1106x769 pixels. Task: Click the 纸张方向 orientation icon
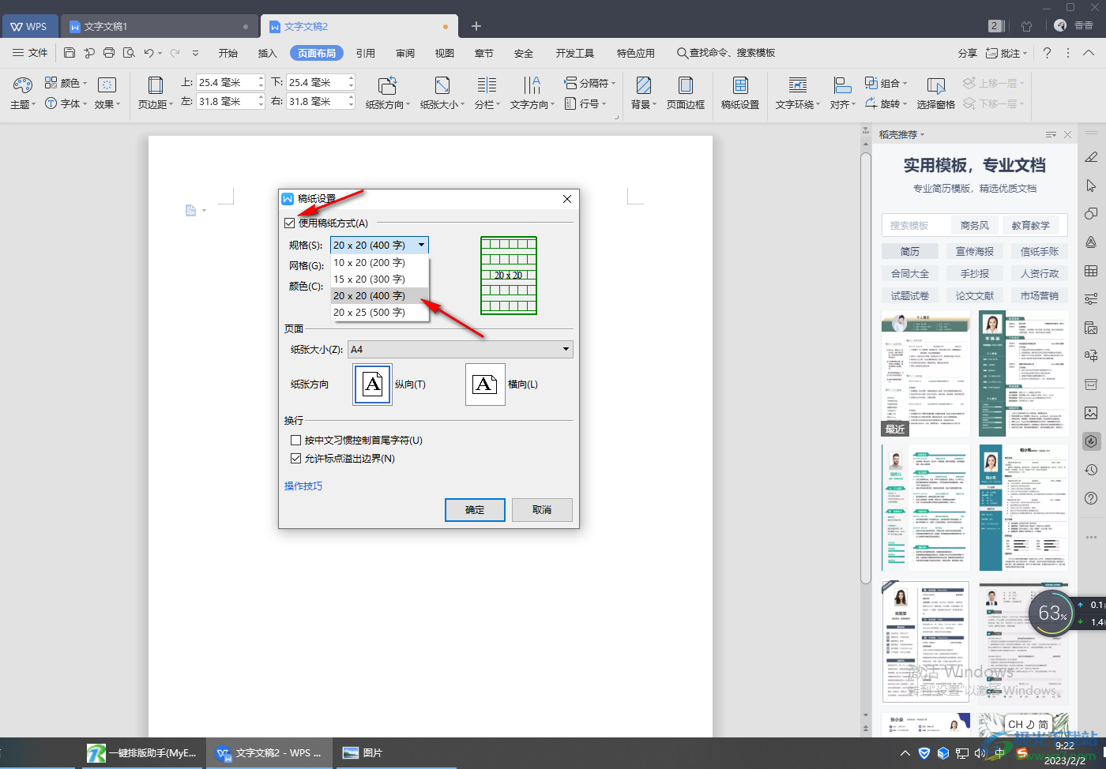[387, 85]
